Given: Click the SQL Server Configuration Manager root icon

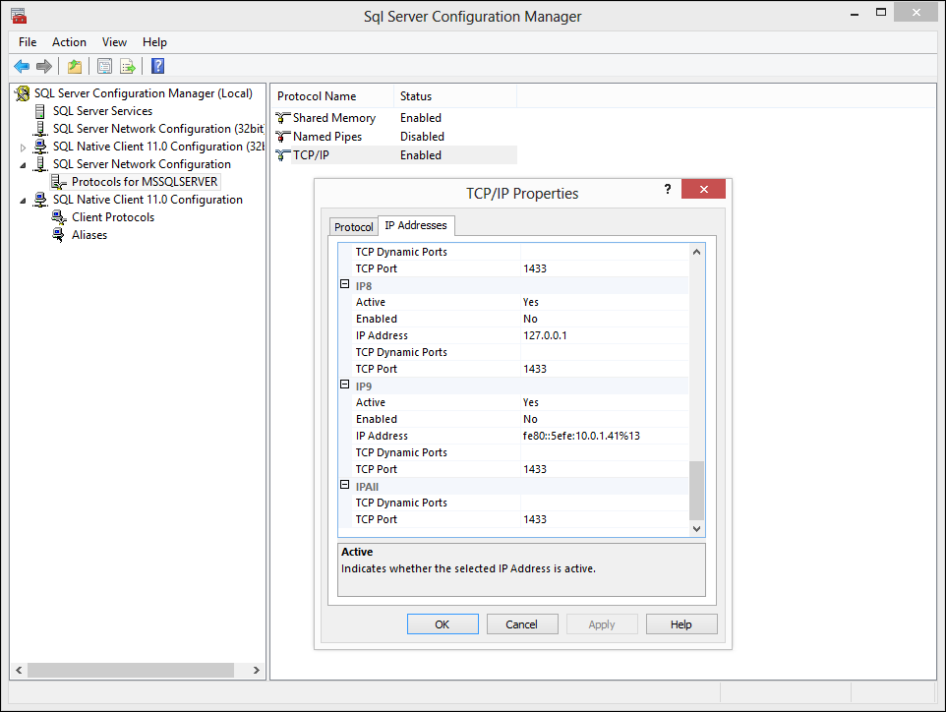Looking at the screenshot, I should click(x=23, y=93).
